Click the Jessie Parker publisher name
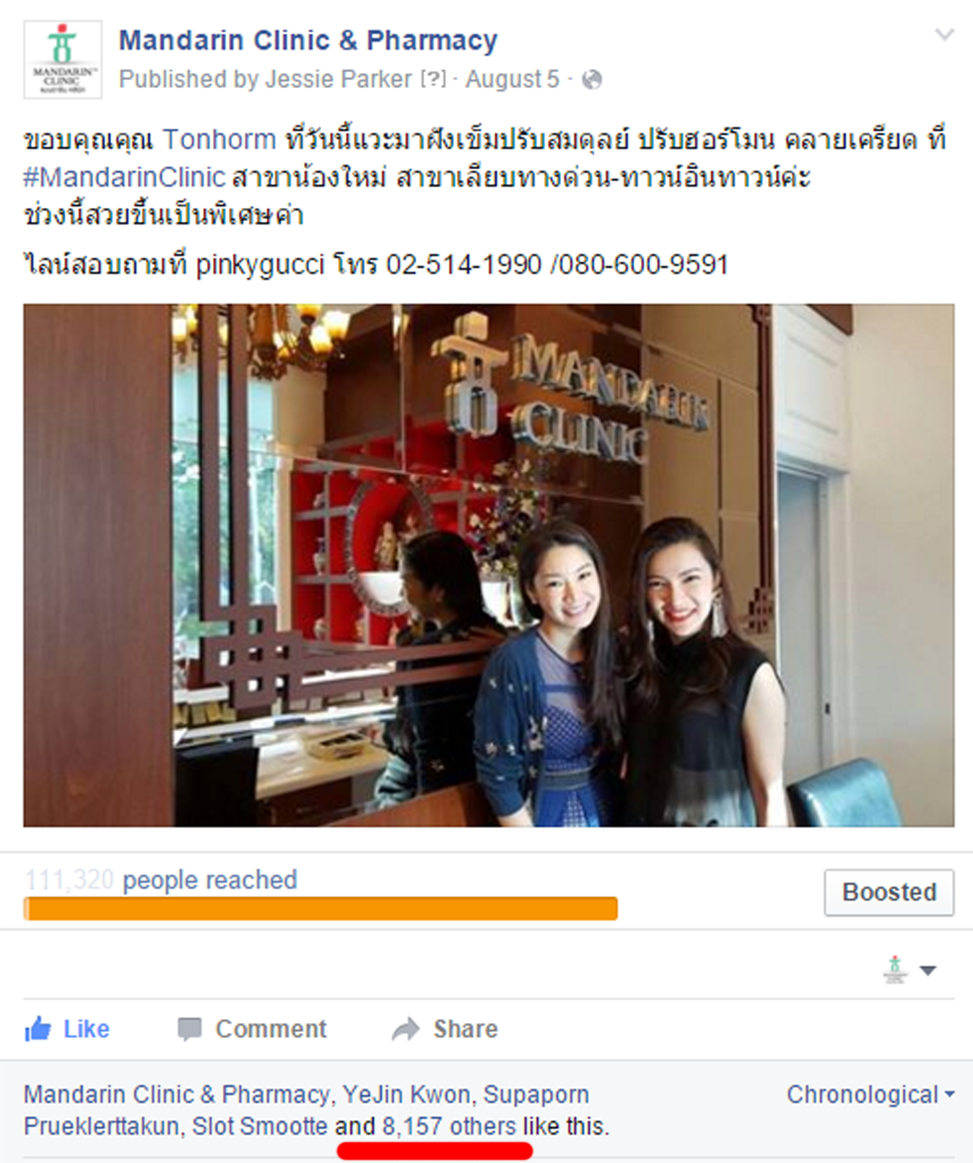The image size is (973, 1163). pyautogui.click(x=339, y=79)
